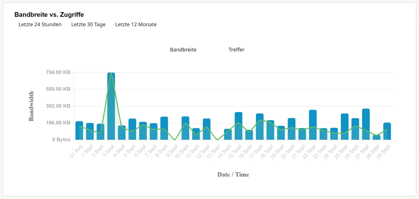419x199 pixels.
Task: Click the Bandbreite vs. Zugriffe heading
Action: click(x=49, y=15)
